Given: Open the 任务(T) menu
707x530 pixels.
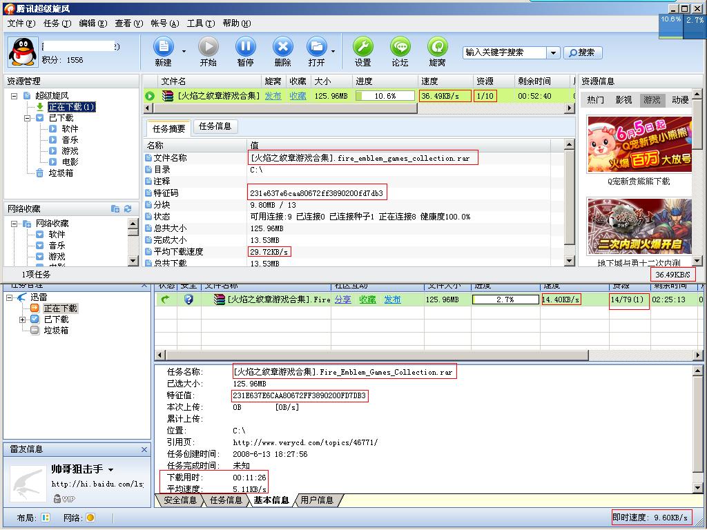Looking at the screenshot, I should (x=57, y=23).
